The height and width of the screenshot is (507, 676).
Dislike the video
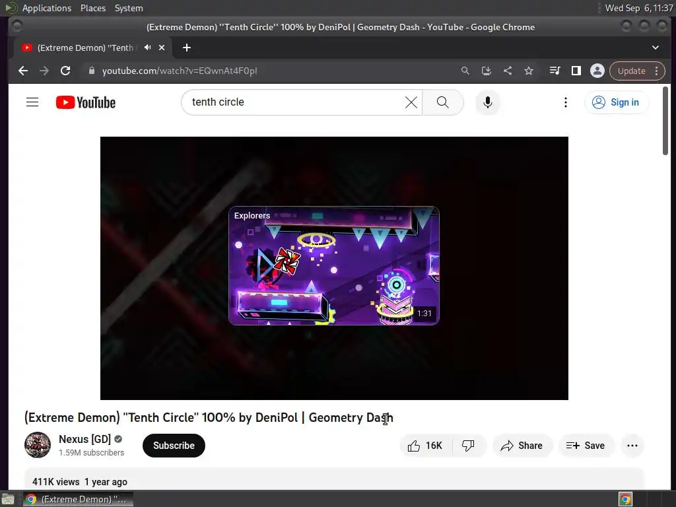click(x=468, y=446)
